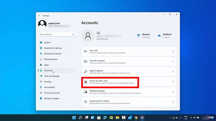Click the System monitor icon
This screenshot has height=121, width=216.
[x=41, y=42]
